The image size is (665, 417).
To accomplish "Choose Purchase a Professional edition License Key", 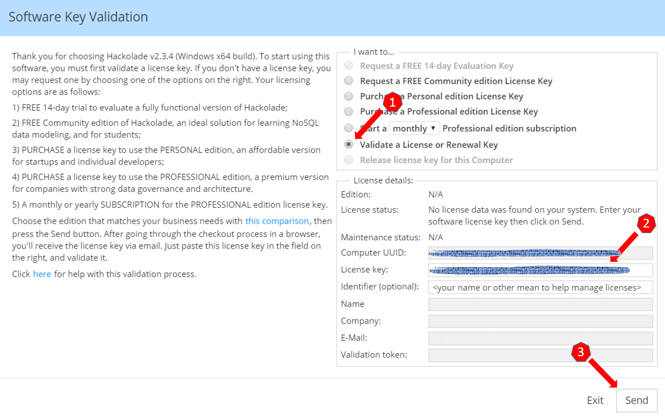I will pos(349,112).
